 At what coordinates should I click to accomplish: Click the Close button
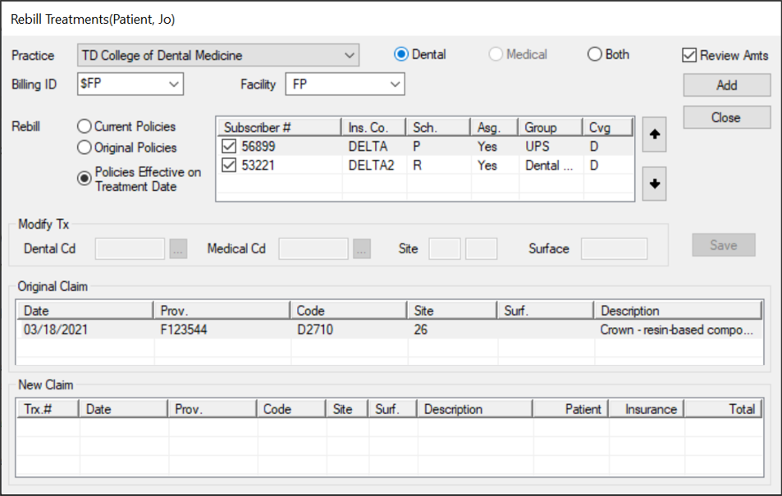[x=725, y=116]
